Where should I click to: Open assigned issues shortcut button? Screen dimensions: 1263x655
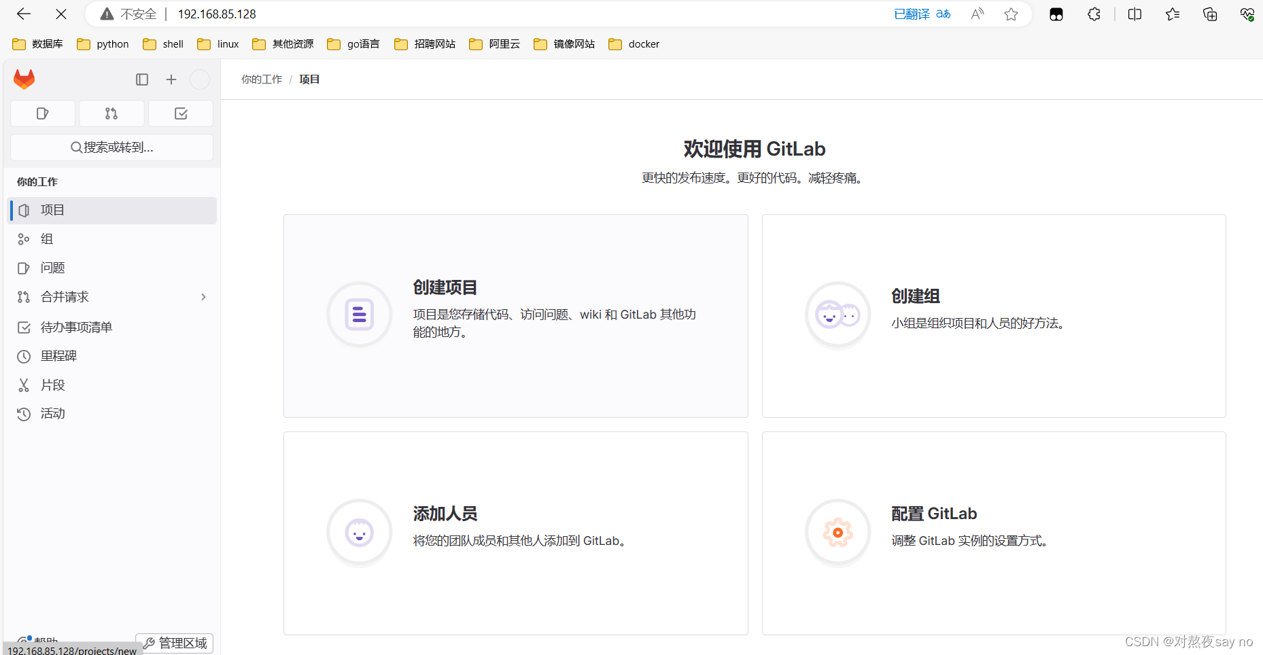(43, 113)
